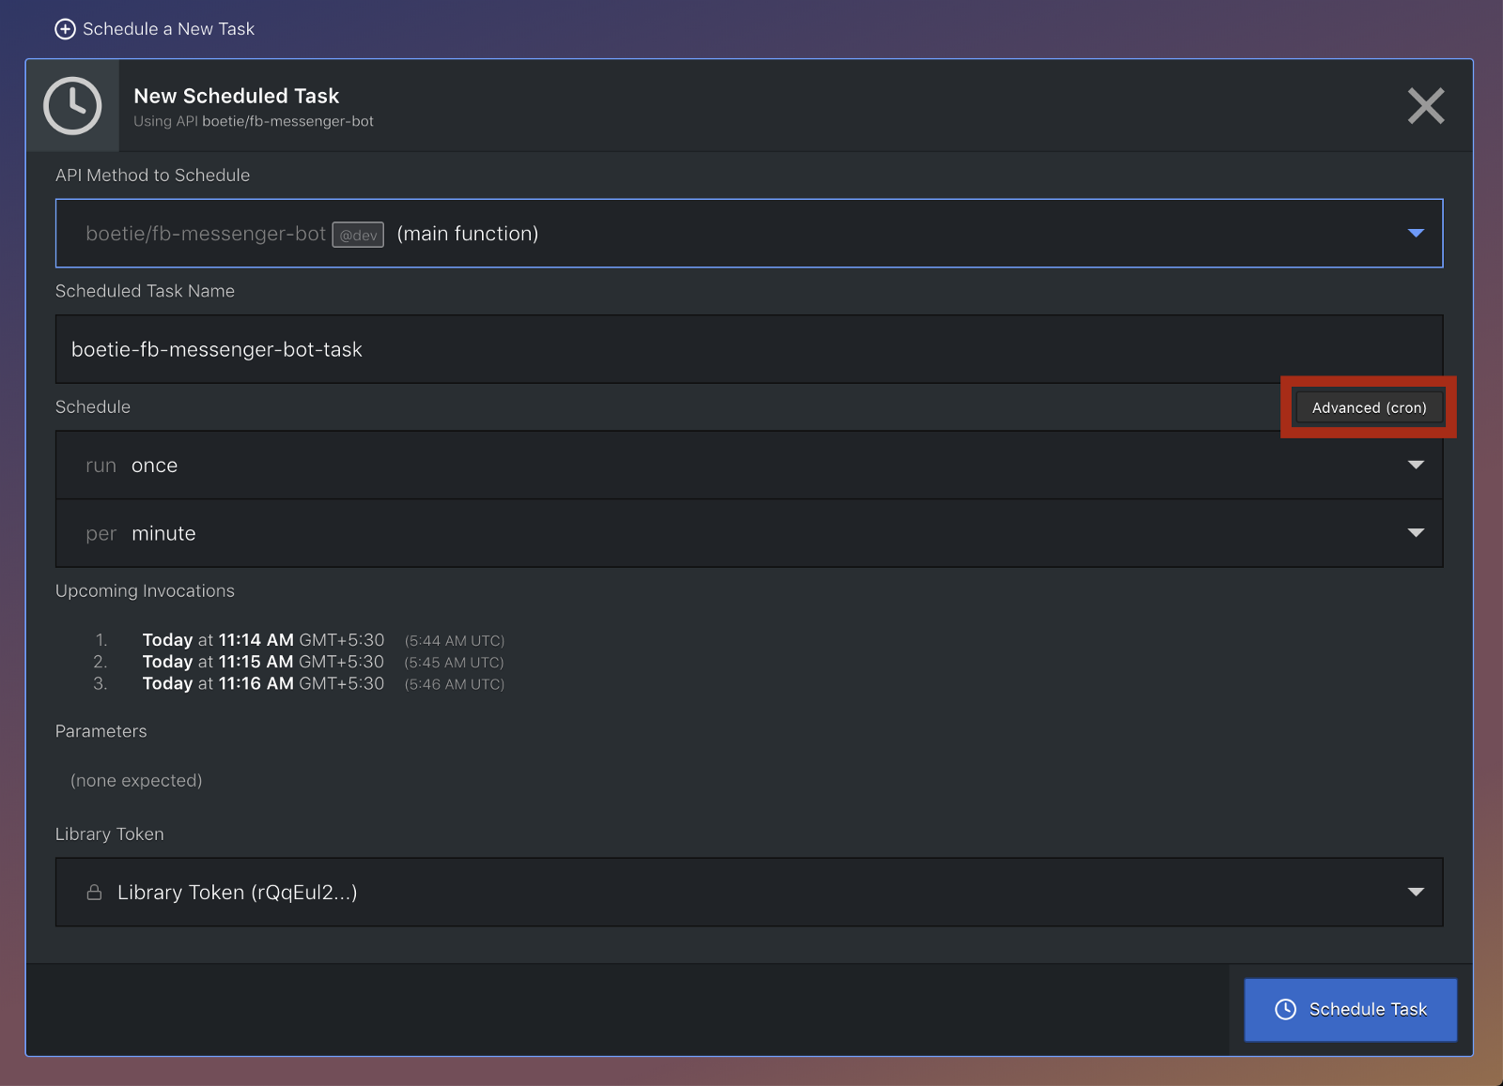Click the arrow on the Library Token selector

1416,892
